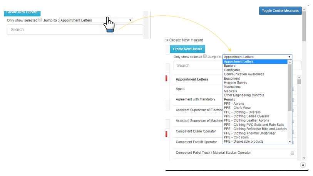
Task: Select PPE - Clothing - Overalls option
Action: point(242,112)
